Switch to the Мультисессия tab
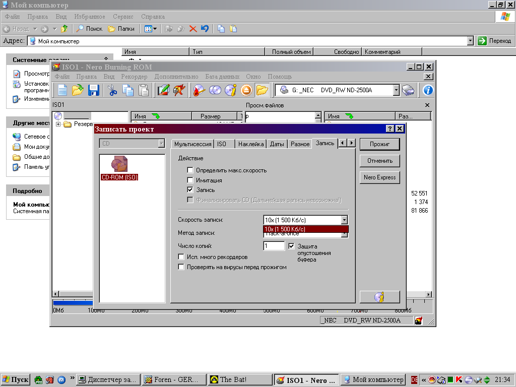The height and width of the screenshot is (387, 516). click(192, 144)
